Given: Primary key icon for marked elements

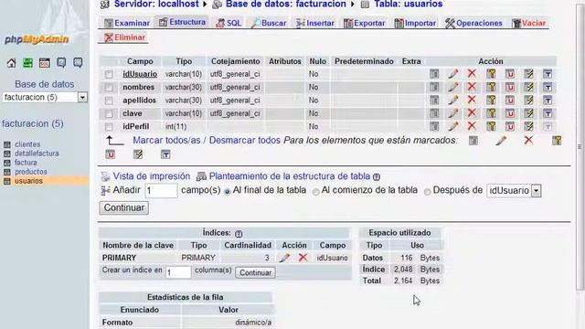Looking at the screenshot, I should coord(557,141).
